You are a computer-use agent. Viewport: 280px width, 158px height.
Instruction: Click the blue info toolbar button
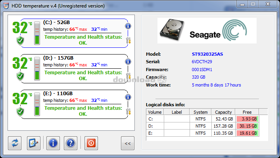click(53, 143)
